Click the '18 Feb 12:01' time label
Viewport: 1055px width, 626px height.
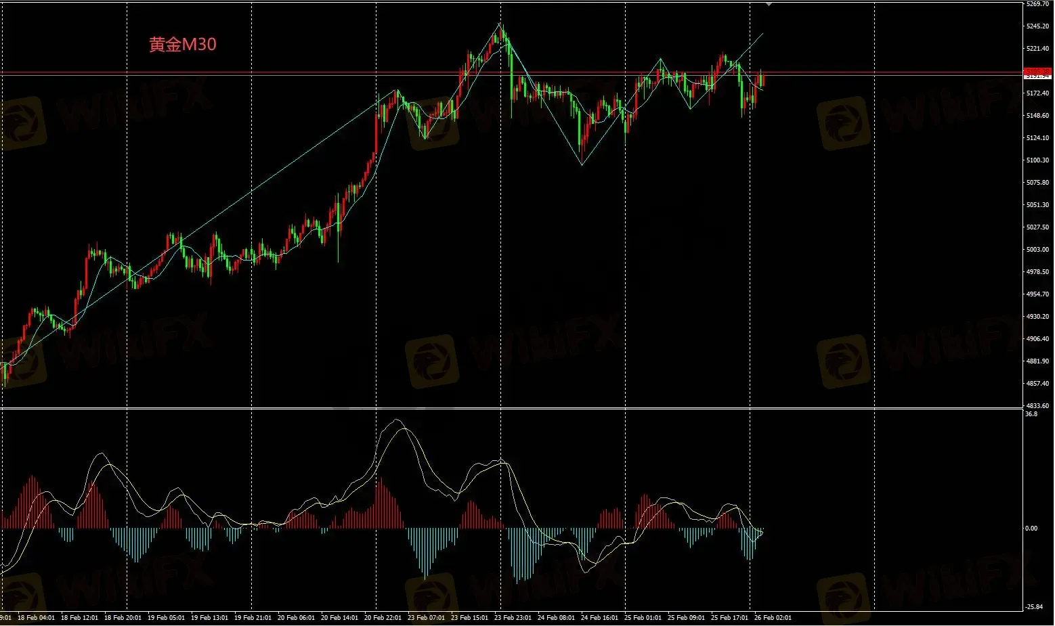tap(80, 618)
